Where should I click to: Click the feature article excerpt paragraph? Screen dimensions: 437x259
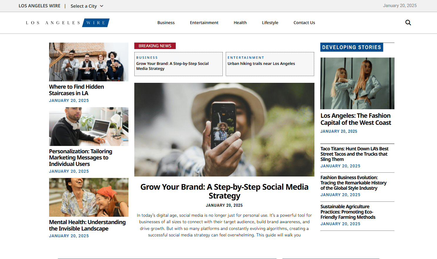pos(224,225)
